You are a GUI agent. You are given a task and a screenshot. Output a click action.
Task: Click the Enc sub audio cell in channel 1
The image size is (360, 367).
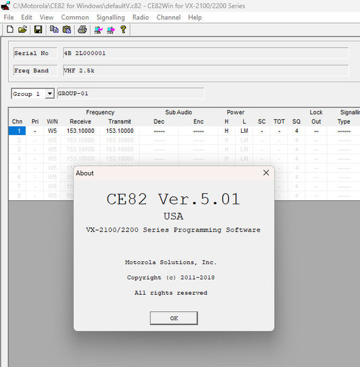(x=199, y=131)
